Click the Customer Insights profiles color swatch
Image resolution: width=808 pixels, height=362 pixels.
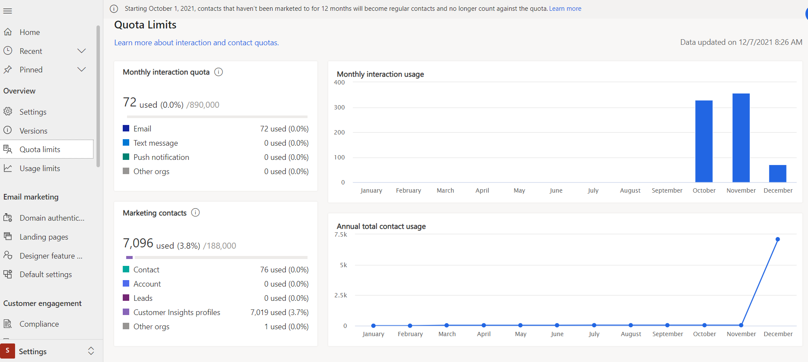point(126,312)
